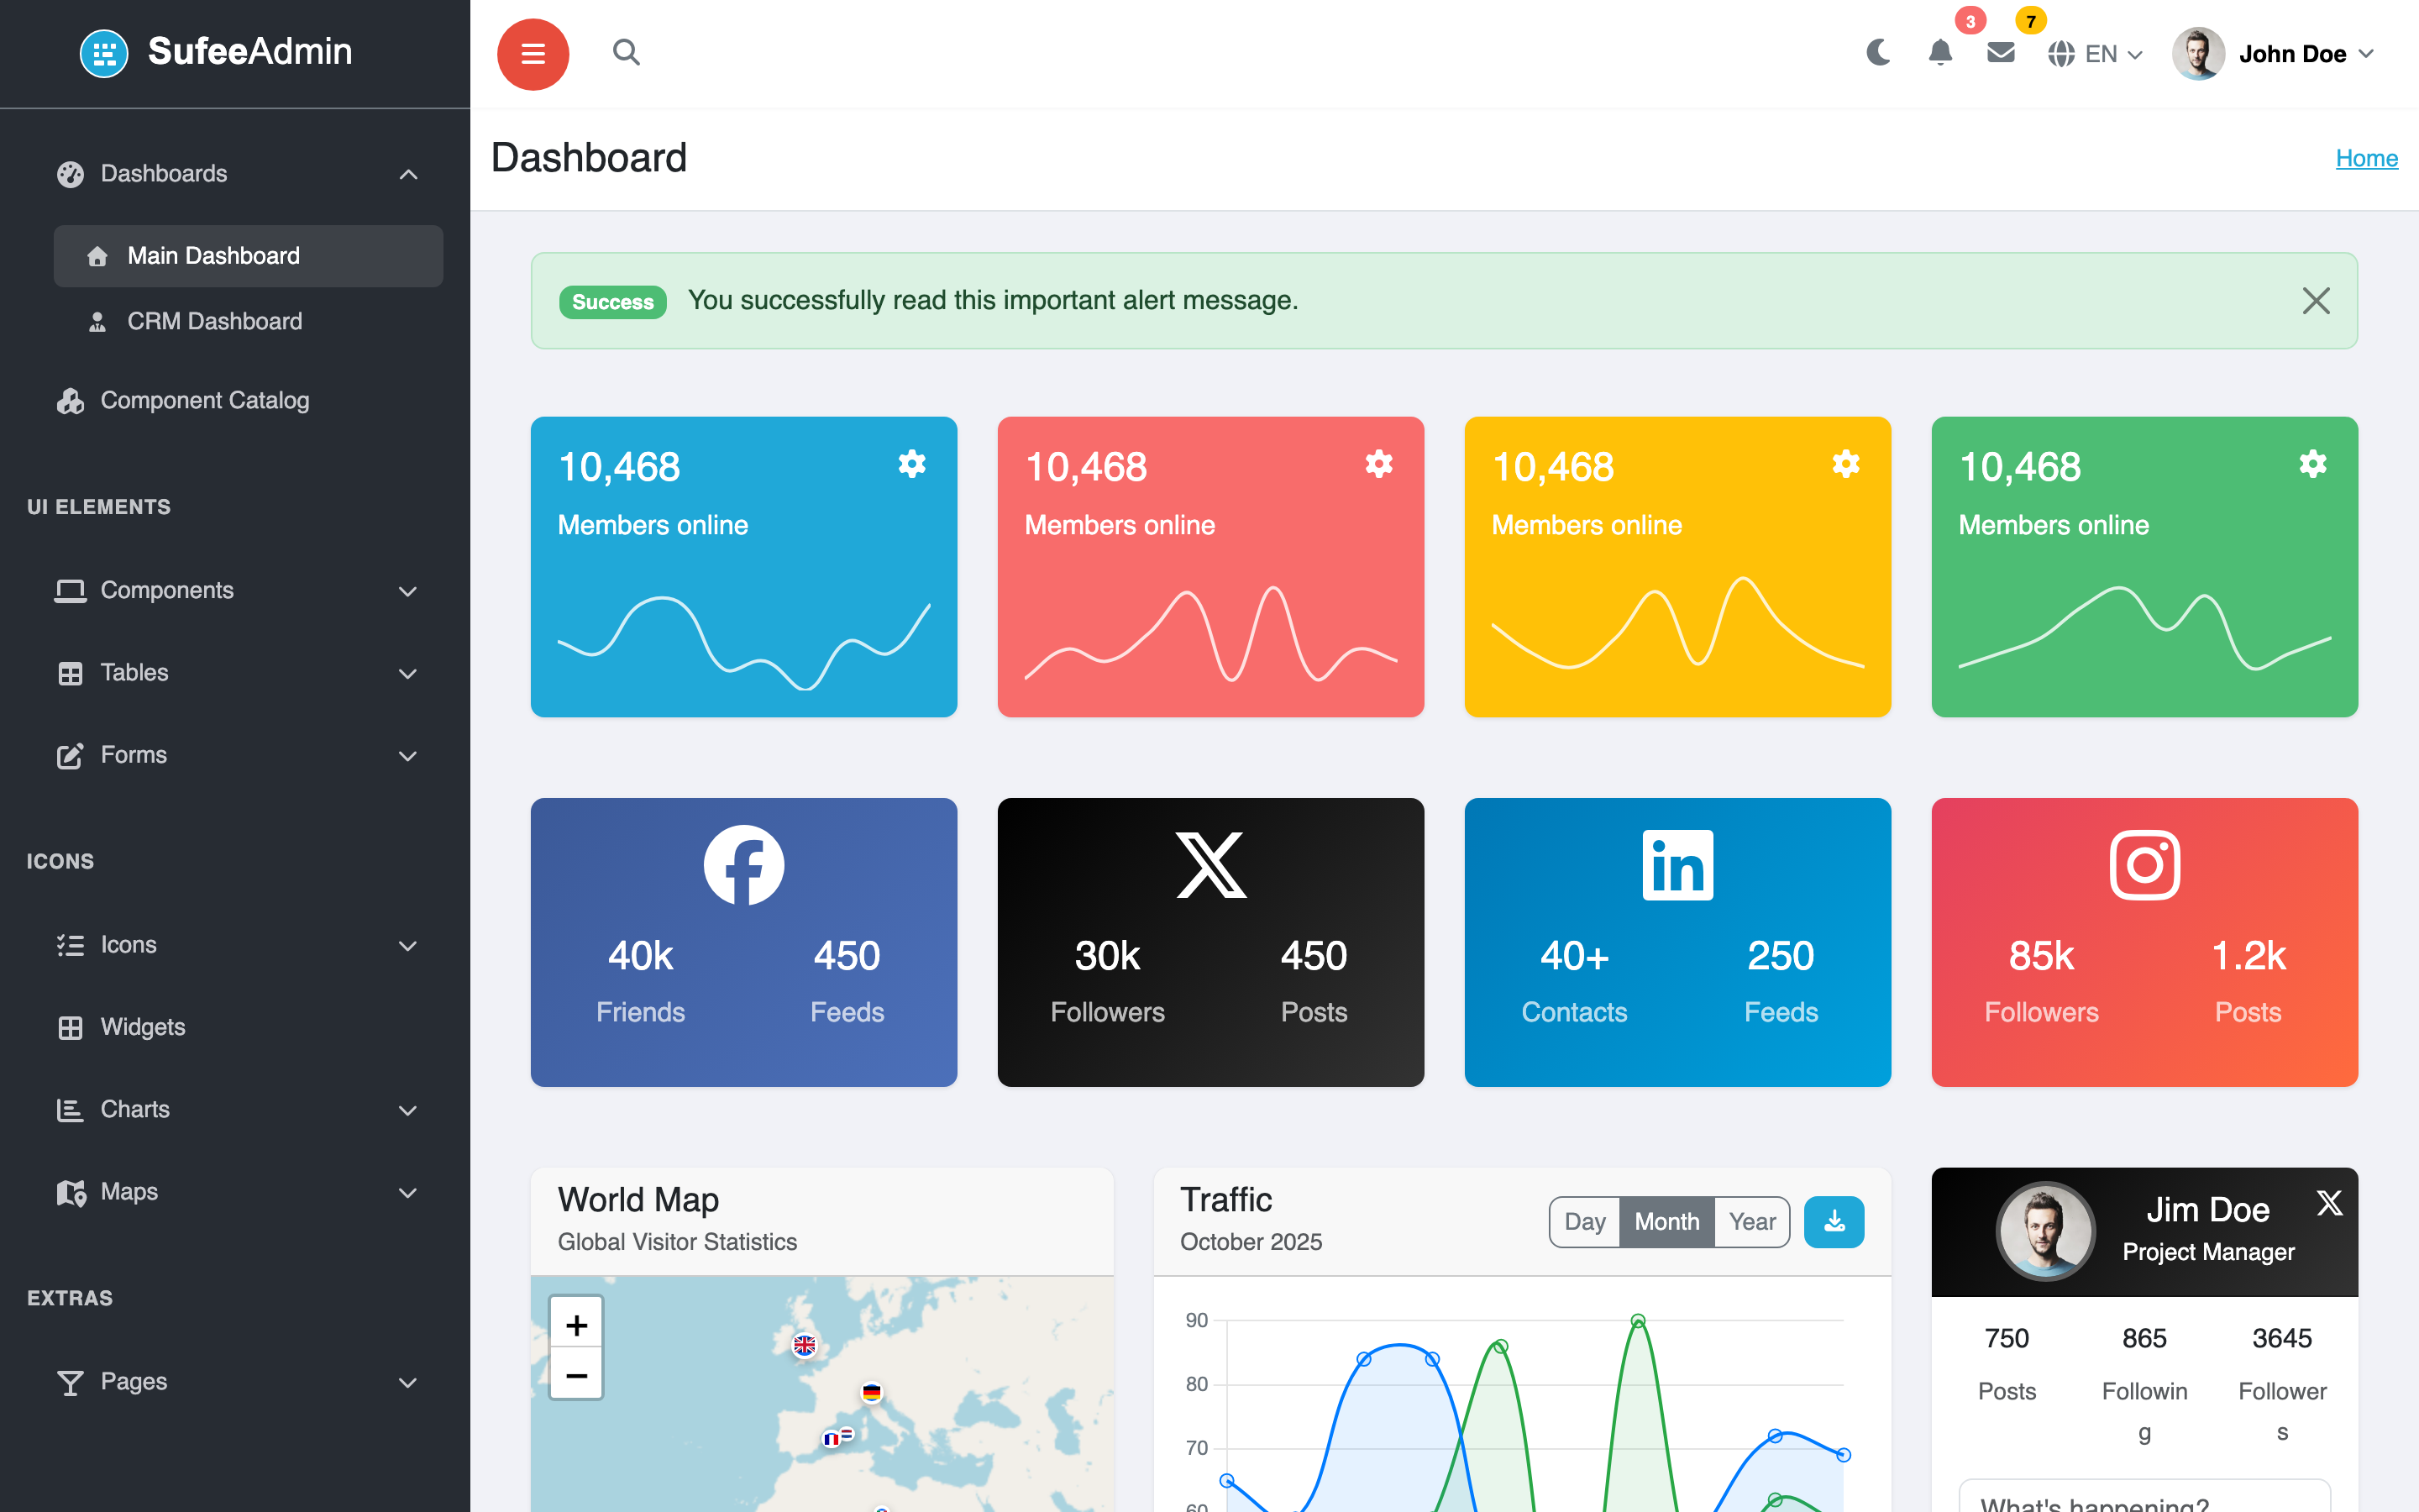Click the Tables grid icon in the sidebar
Image resolution: width=2419 pixels, height=1512 pixels.
[x=70, y=673]
